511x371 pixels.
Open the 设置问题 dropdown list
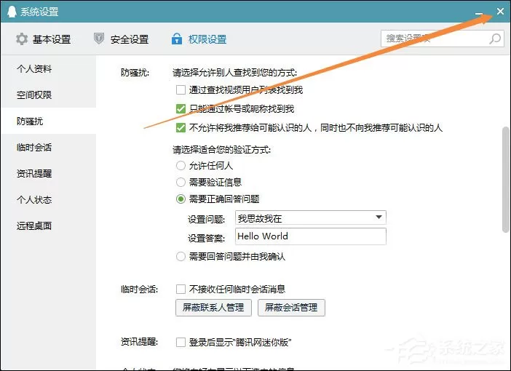click(311, 218)
